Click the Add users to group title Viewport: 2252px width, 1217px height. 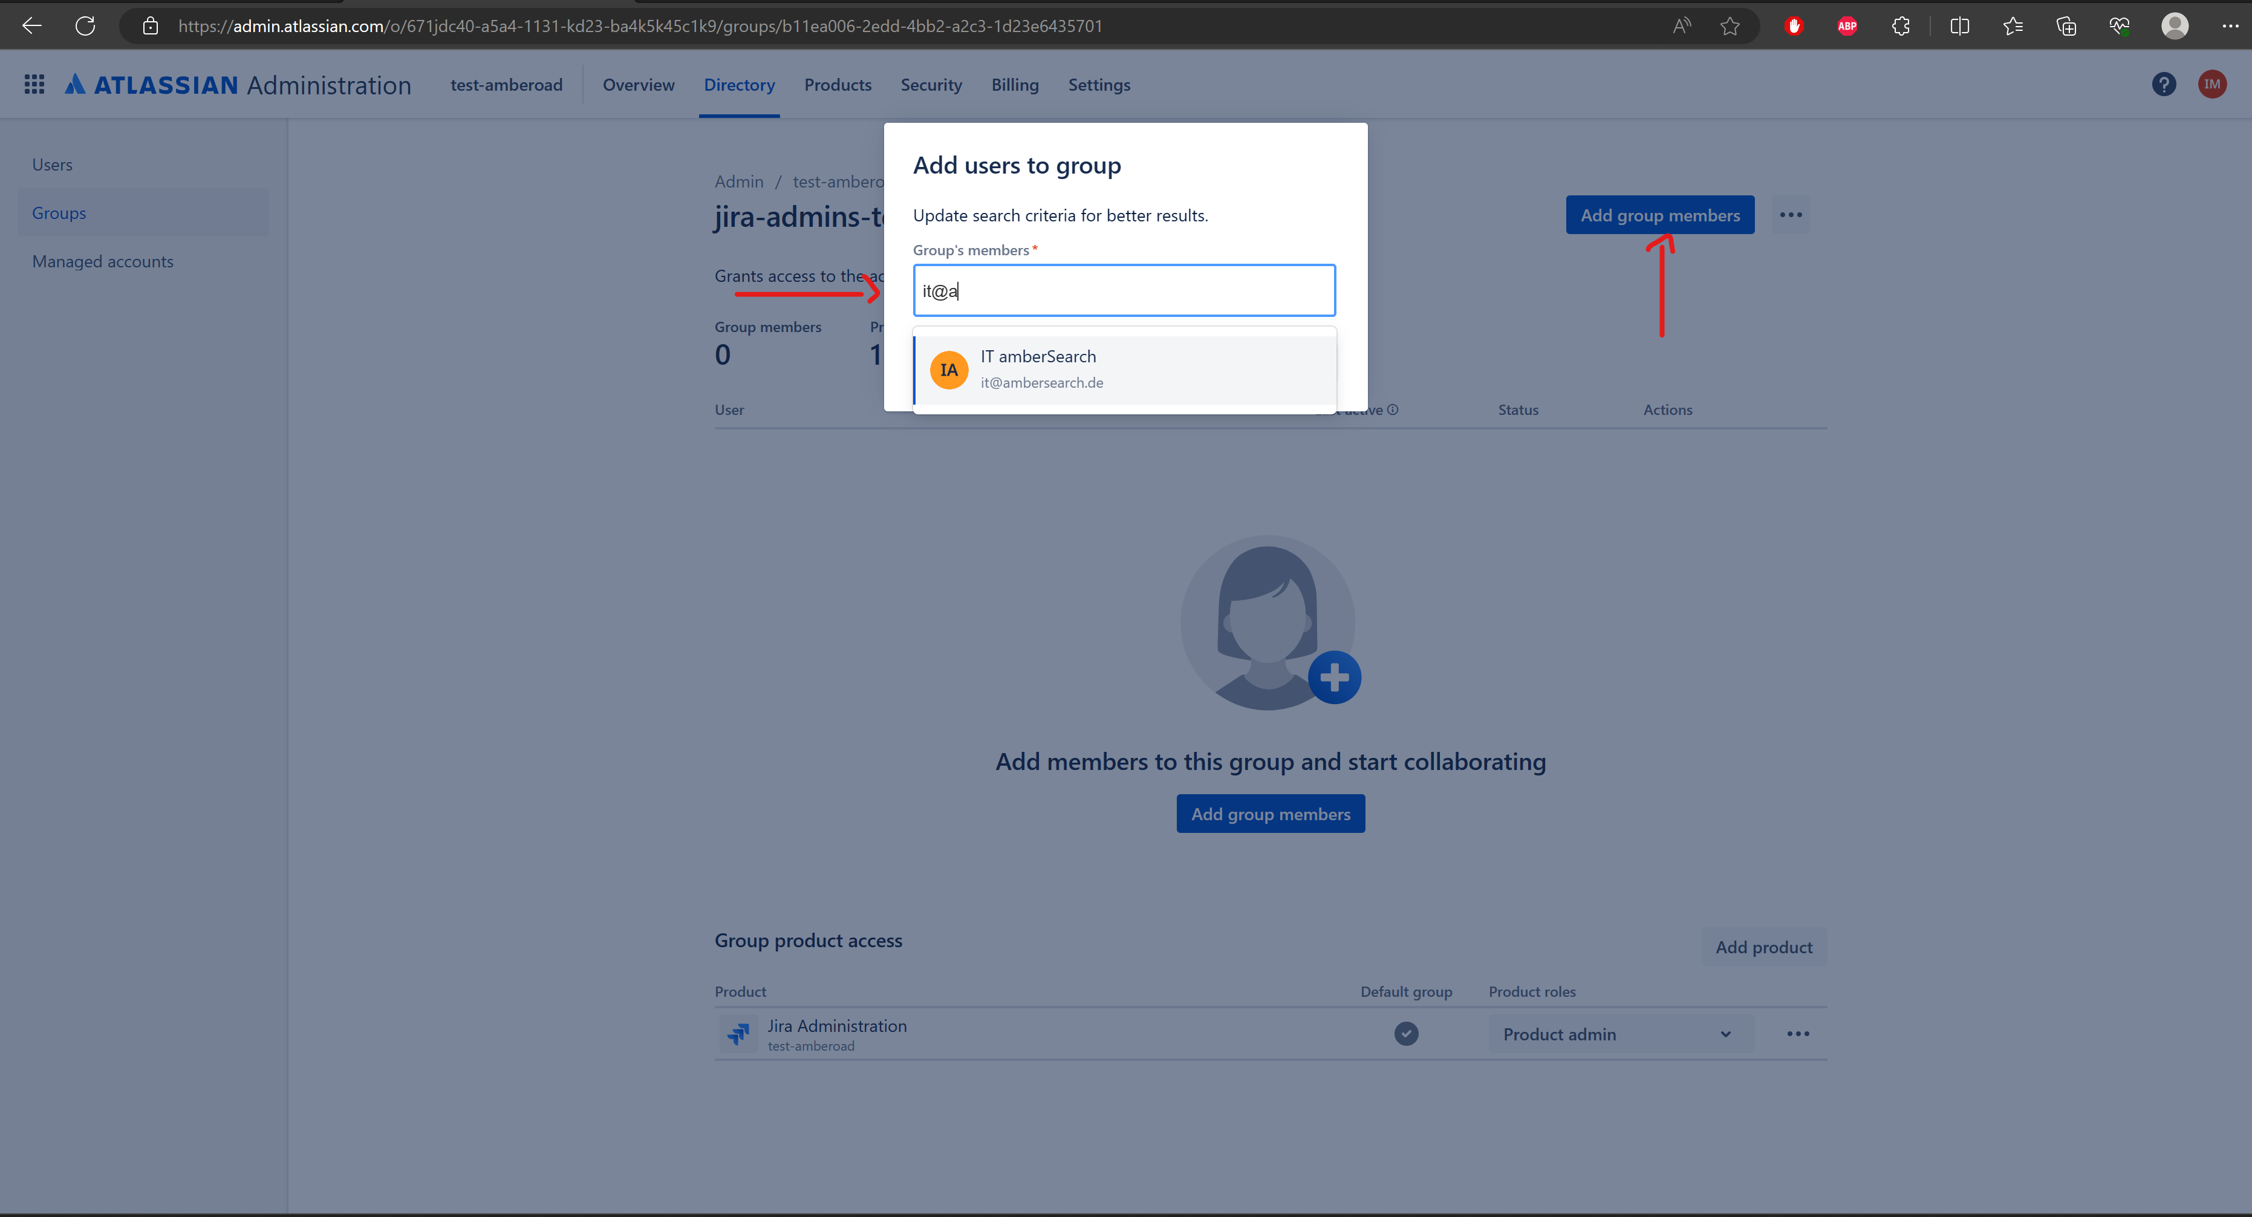(x=1017, y=165)
